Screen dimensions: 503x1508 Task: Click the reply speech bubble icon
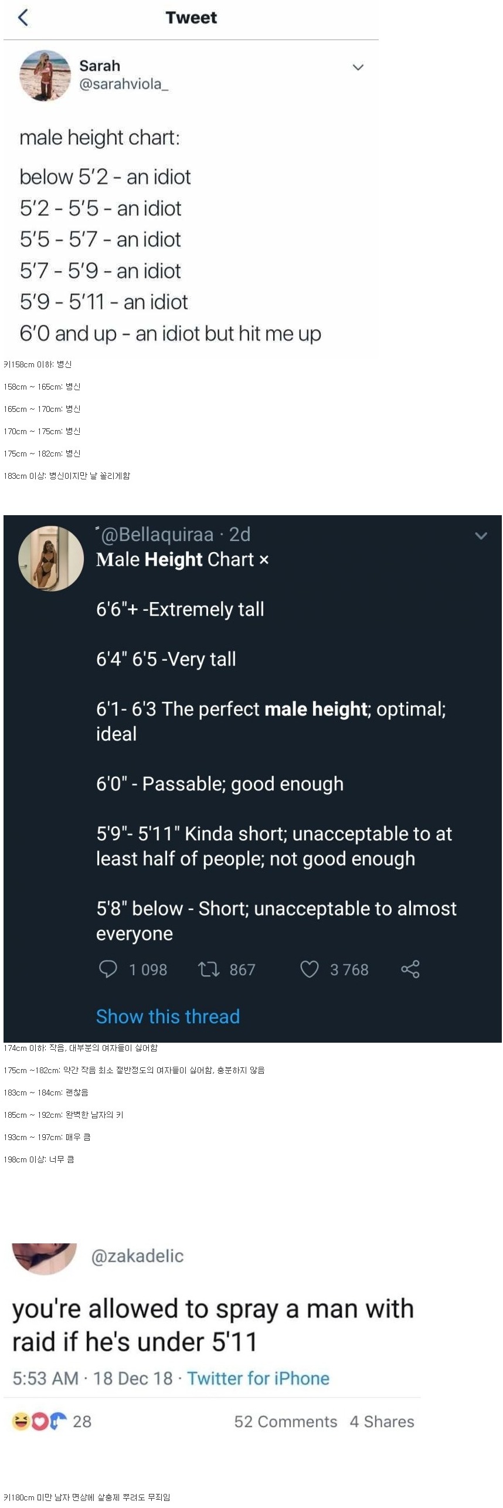108,969
